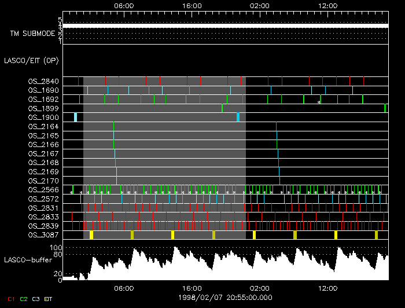Click the 06:00 label on the top axis
The image size is (405, 308).
click(x=124, y=5)
